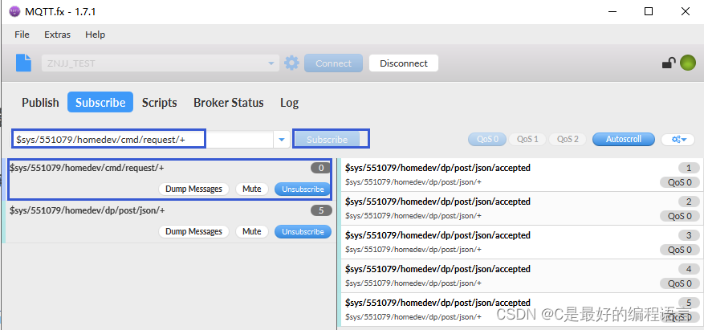Open the Extras menu
This screenshot has height=330, width=704.
pos(58,35)
